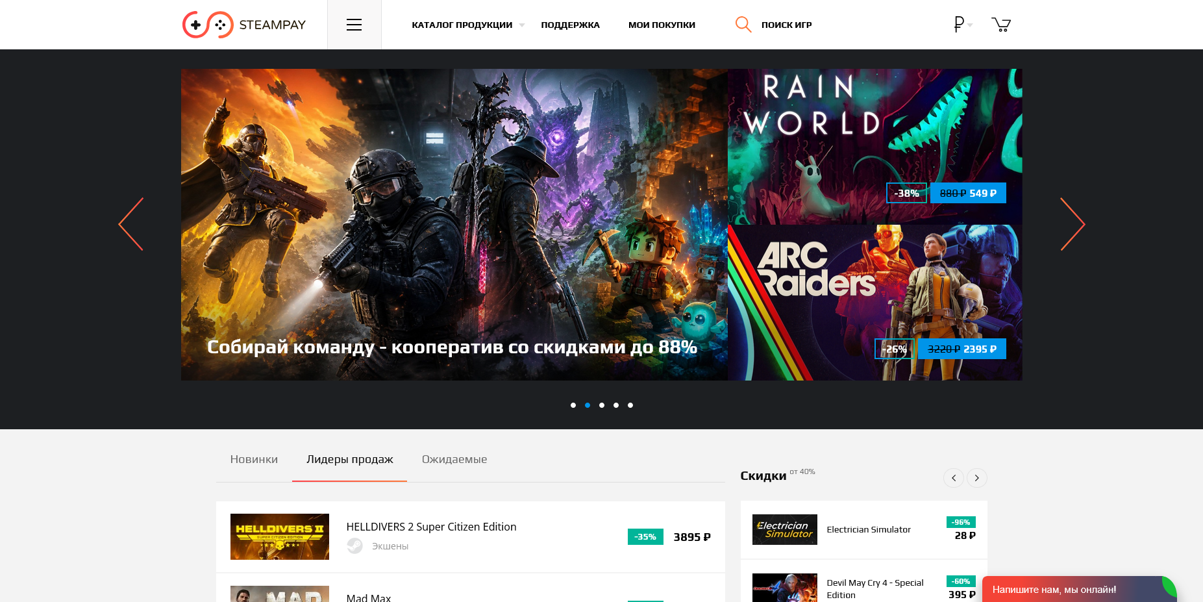Image resolution: width=1203 pixels, height=602 pixels.
Task: Show next banner slide with right arrow
Action: tap(1073, 224)
